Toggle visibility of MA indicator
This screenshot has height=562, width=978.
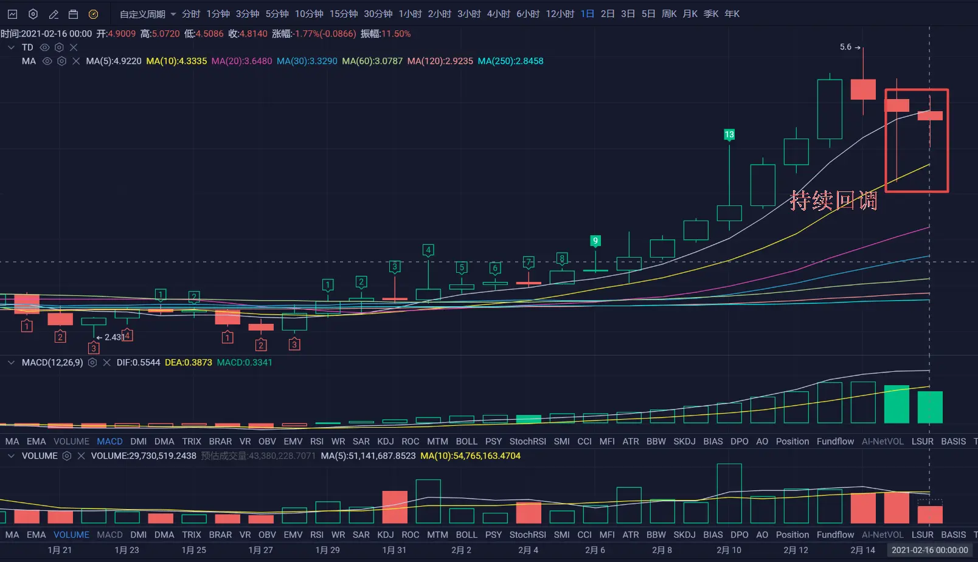47,61
